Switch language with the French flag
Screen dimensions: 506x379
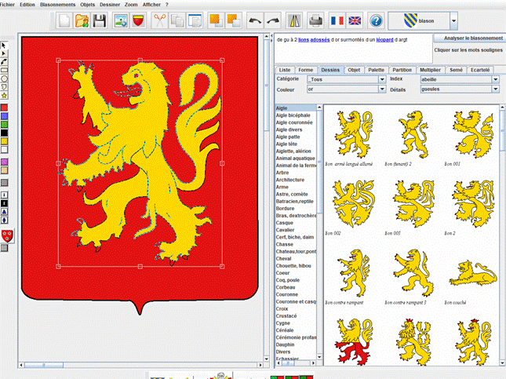tap(337, 20)
